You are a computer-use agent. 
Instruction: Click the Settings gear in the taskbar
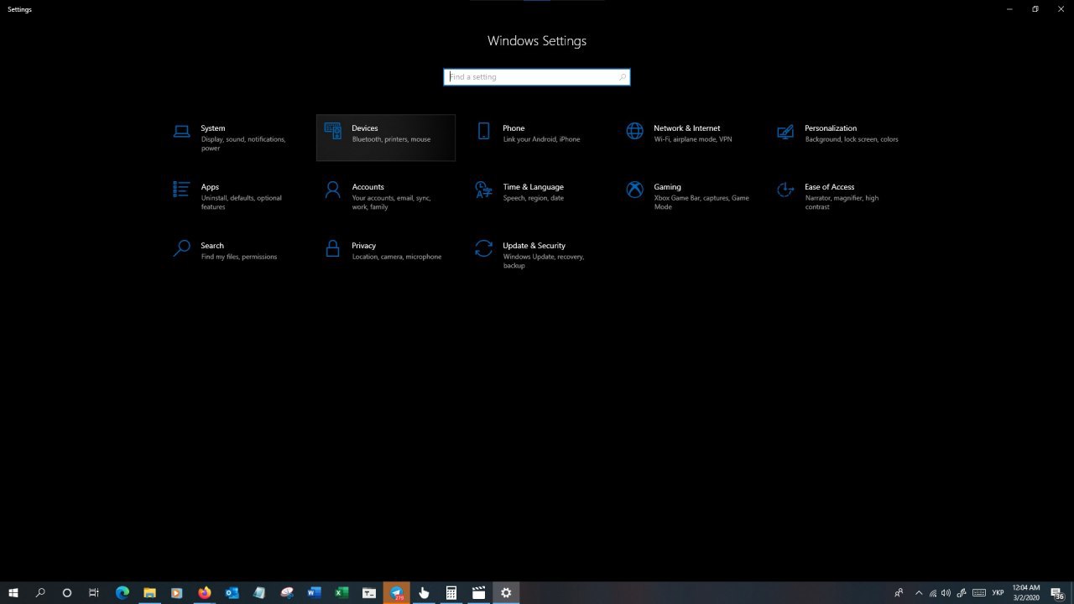point(506,593)
